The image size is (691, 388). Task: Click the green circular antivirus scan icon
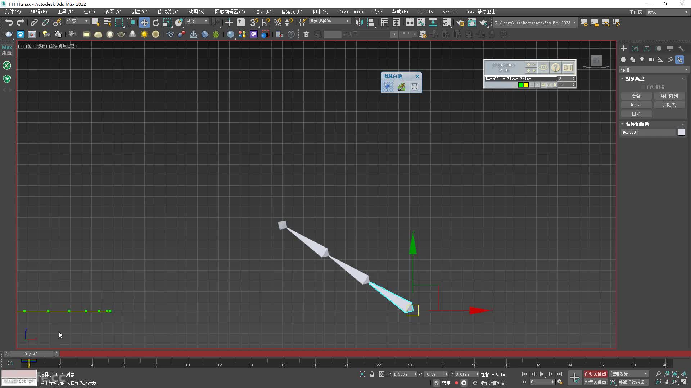point(7,65)
